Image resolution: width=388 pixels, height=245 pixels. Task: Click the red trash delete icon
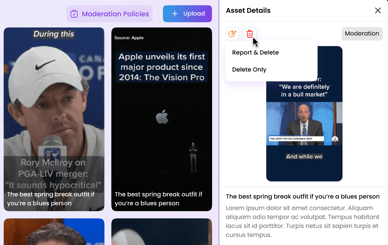tap(250, 34)
